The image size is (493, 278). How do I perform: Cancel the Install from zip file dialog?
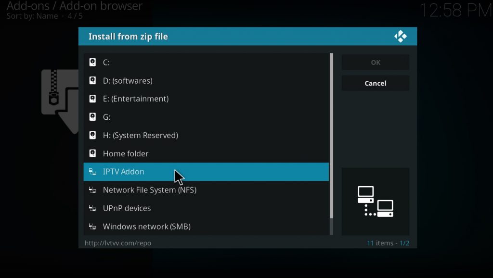point(376,83)
